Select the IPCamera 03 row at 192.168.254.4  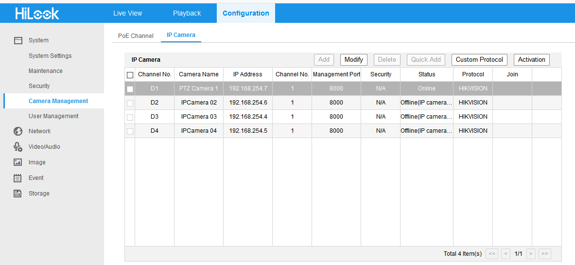click(x=248, y=117)
